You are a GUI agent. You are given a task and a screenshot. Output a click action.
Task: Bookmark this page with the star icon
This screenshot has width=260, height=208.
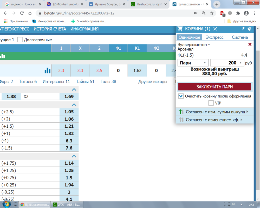212,13
